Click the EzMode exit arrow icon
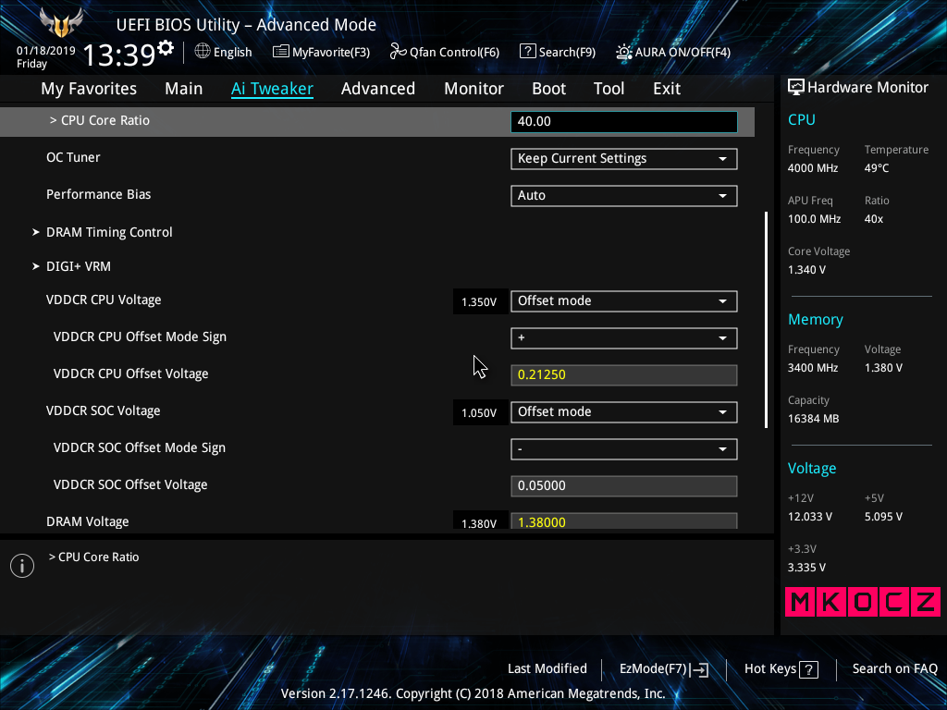 click(699, 669)
